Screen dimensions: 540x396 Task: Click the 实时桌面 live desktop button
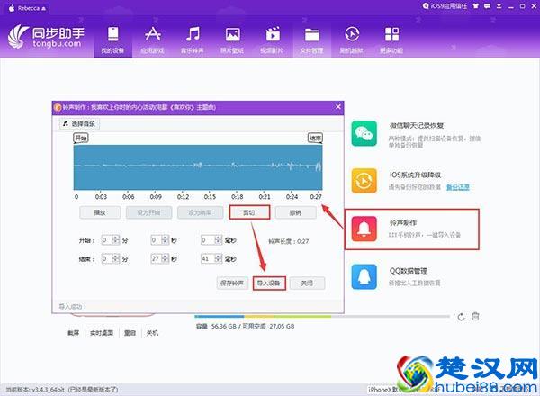[x=102, y=333]
